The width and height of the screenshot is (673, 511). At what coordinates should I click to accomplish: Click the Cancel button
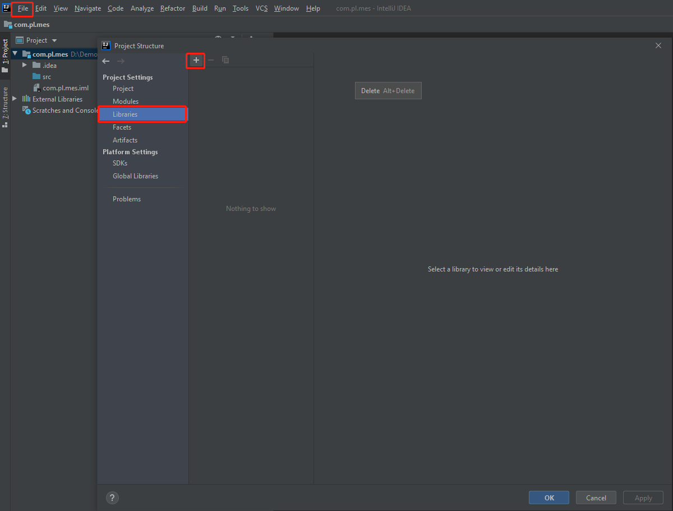(x=596, y=498)
